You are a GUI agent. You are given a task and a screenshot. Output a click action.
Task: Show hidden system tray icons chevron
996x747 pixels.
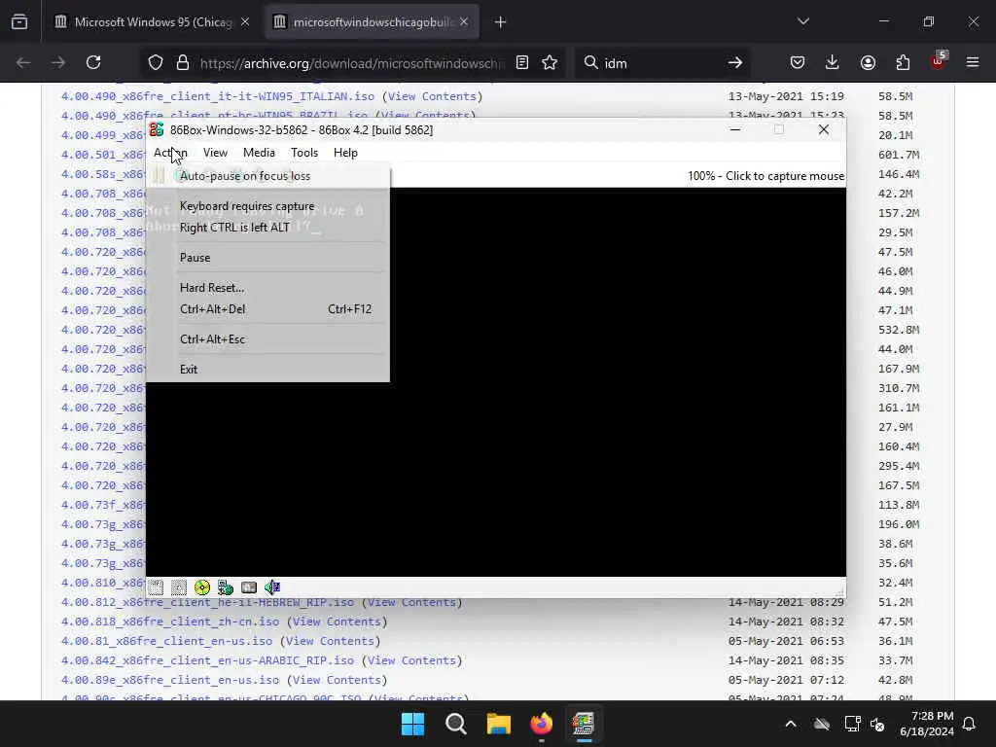791,724
